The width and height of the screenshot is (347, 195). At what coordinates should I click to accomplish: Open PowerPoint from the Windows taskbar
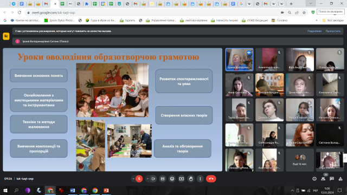[x=106, y=190]
